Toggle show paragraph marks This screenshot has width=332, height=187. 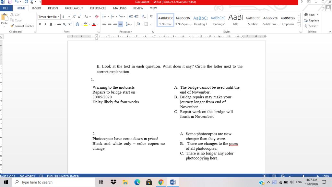pyautogui.click(x=151, y=17)
